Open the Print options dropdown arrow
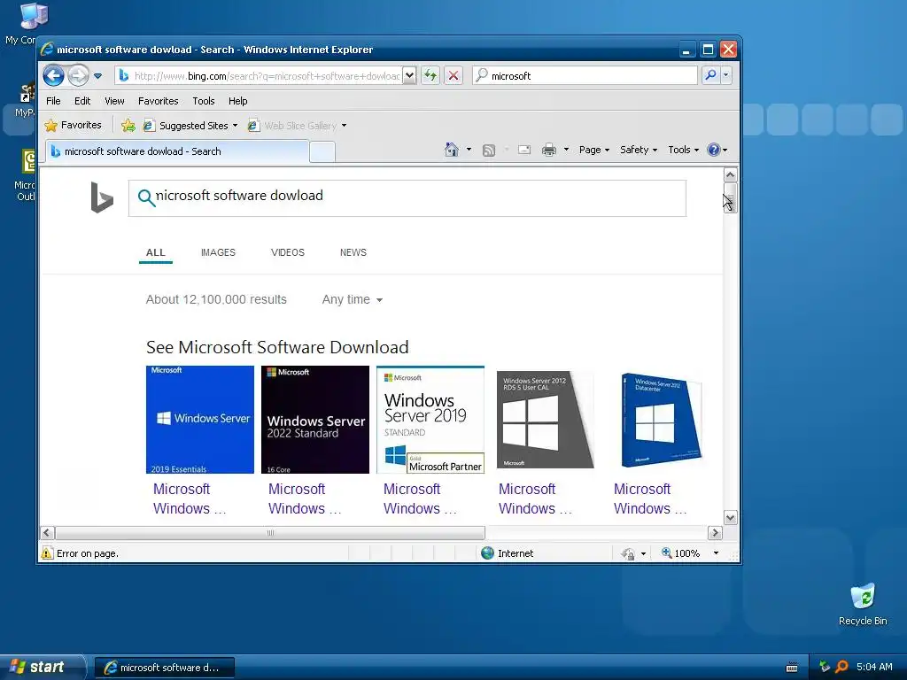 tap(566, 150)
